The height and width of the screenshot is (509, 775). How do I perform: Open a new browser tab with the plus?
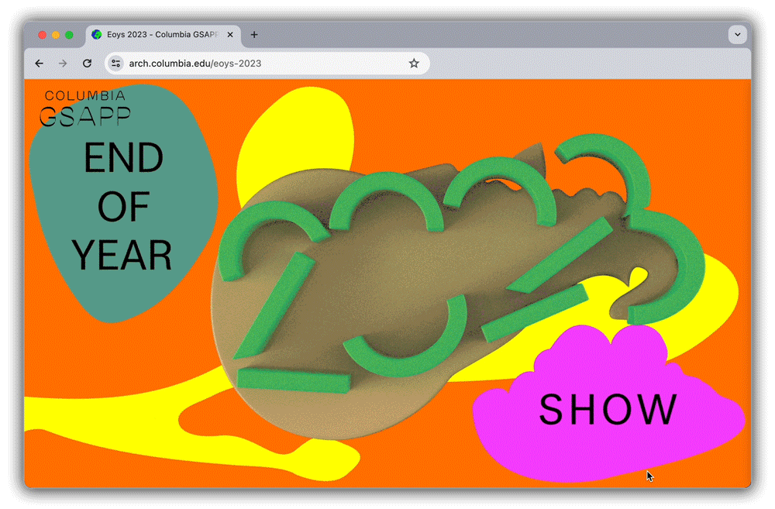pos(254,34)
